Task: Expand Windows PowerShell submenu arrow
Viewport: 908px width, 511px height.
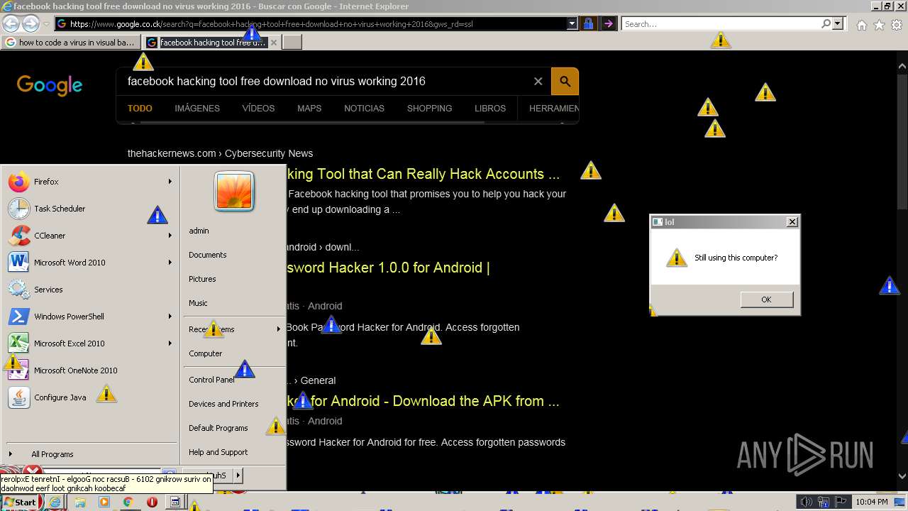Action: (170, 317)
